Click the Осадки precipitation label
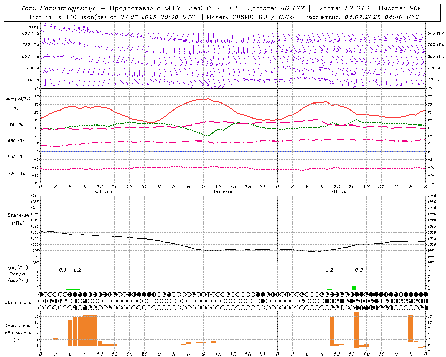Image resolution: width=446 pixels, height=357 pixels. (18, 274)
